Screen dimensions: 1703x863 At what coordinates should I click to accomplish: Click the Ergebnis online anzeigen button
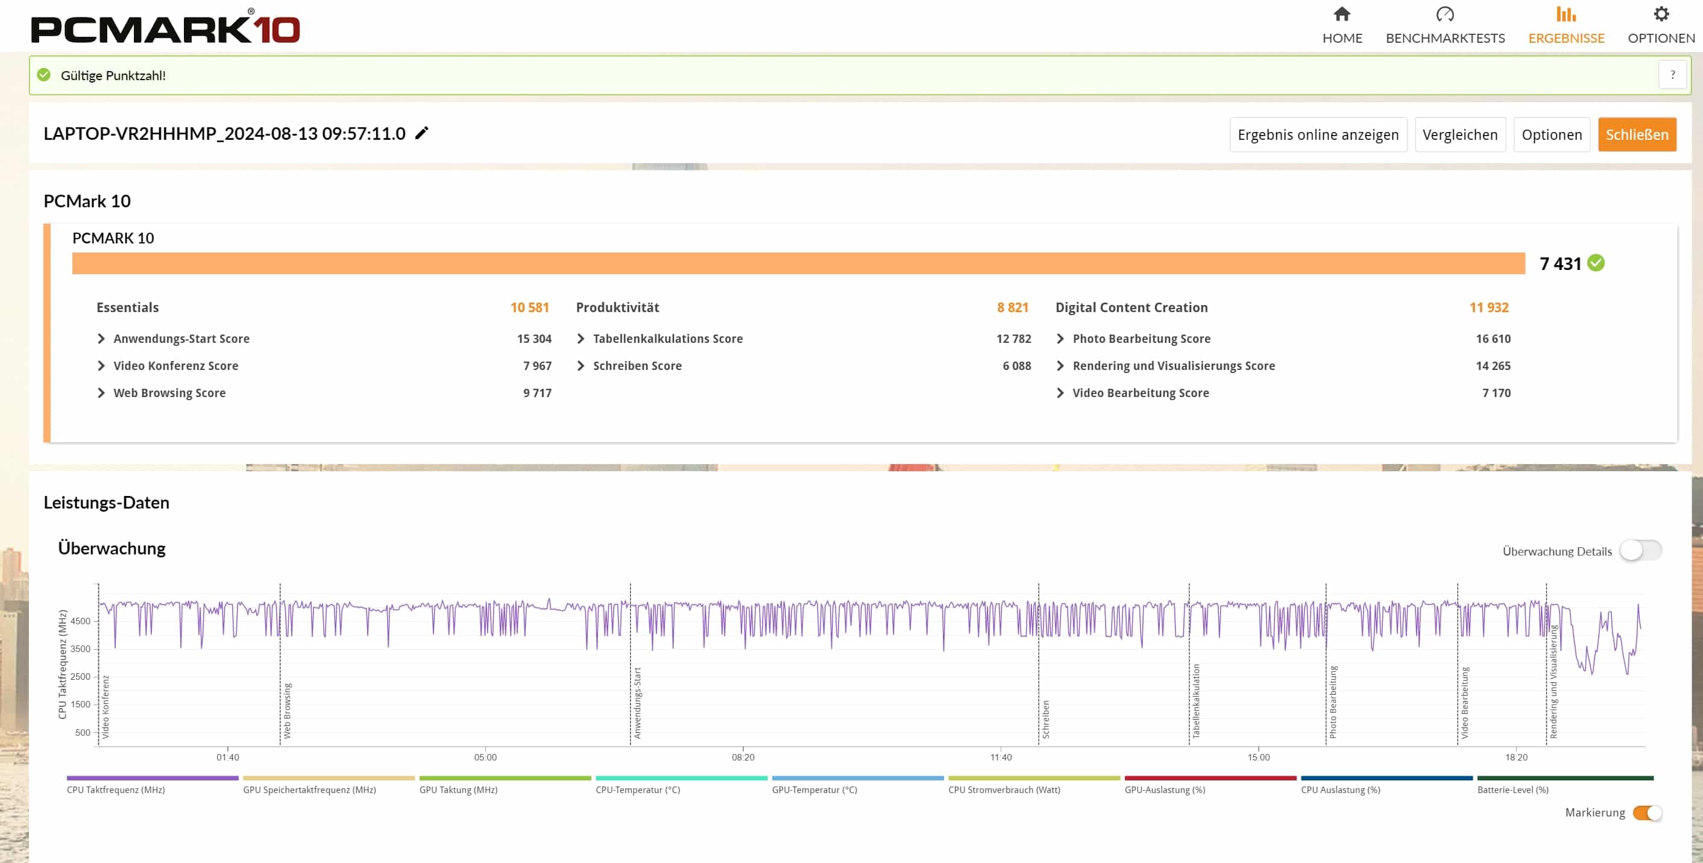[1318, 135]
